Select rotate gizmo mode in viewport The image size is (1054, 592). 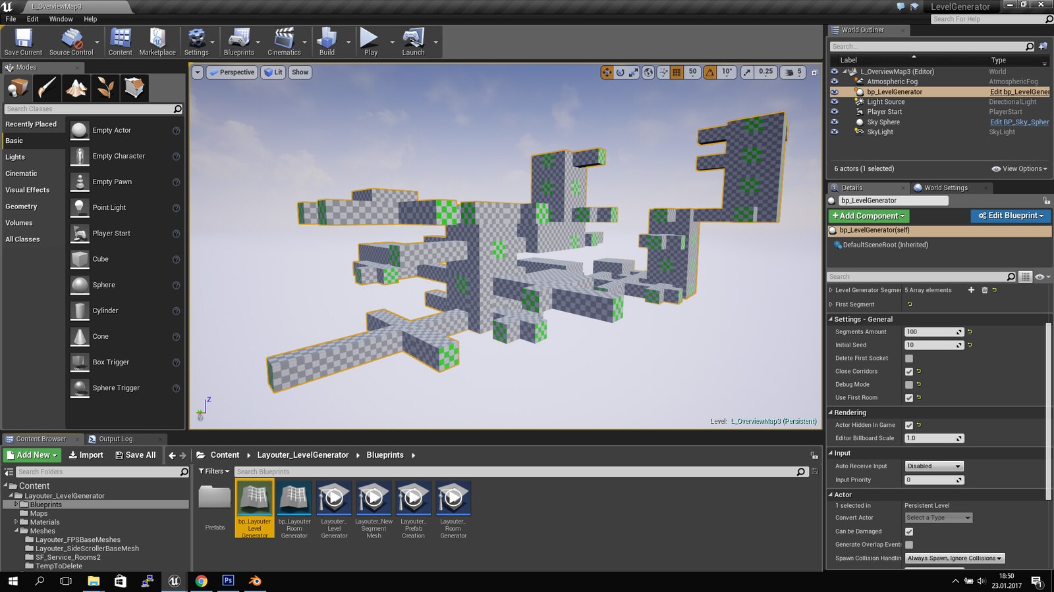[x=620, y=72]
